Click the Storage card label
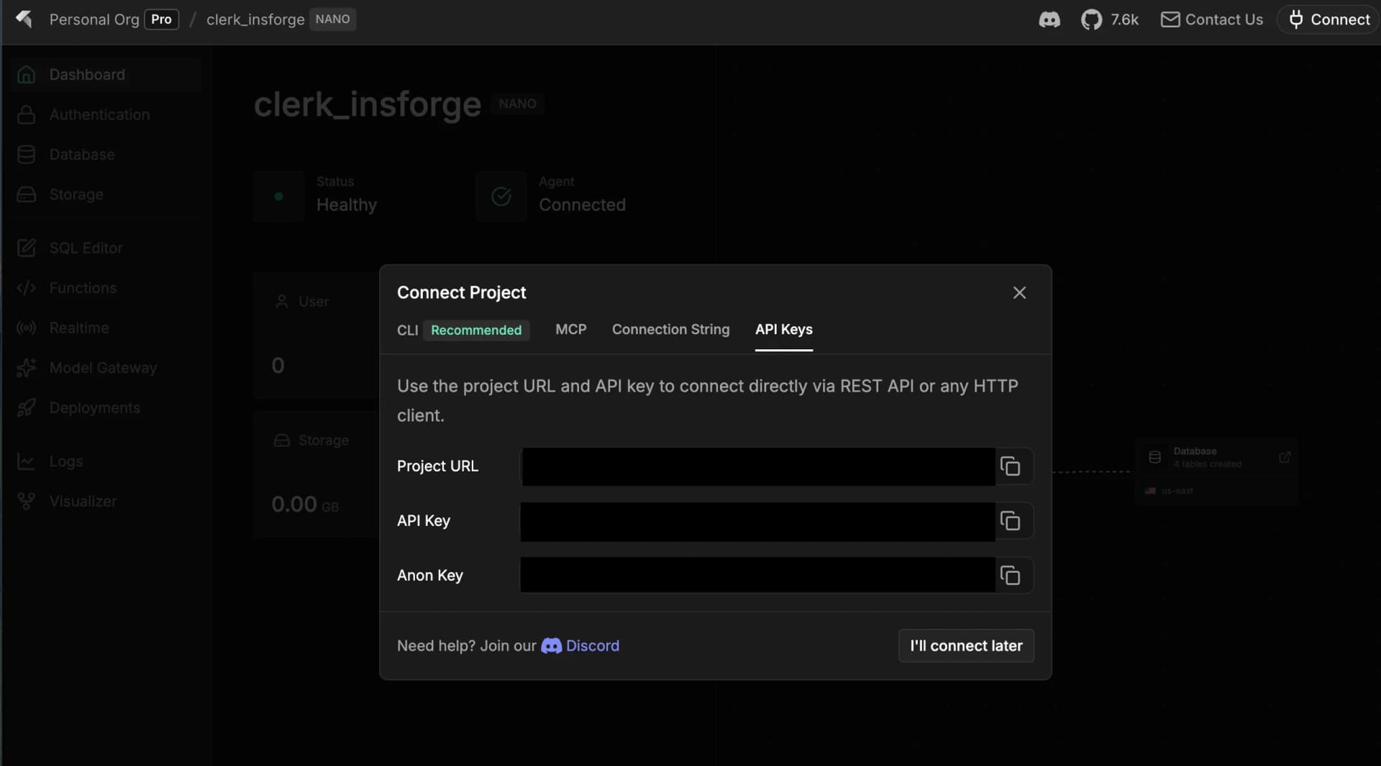1381x766 pixels. 324,440
